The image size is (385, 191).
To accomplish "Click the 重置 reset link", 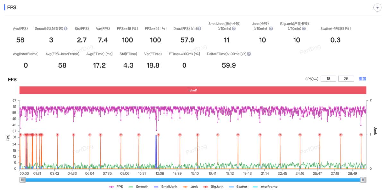I will (363, 79).
